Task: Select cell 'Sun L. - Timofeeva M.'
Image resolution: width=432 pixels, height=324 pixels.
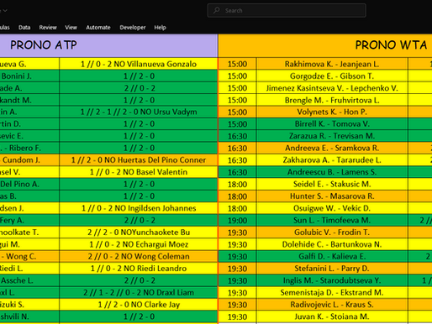Action: [332, 220]
